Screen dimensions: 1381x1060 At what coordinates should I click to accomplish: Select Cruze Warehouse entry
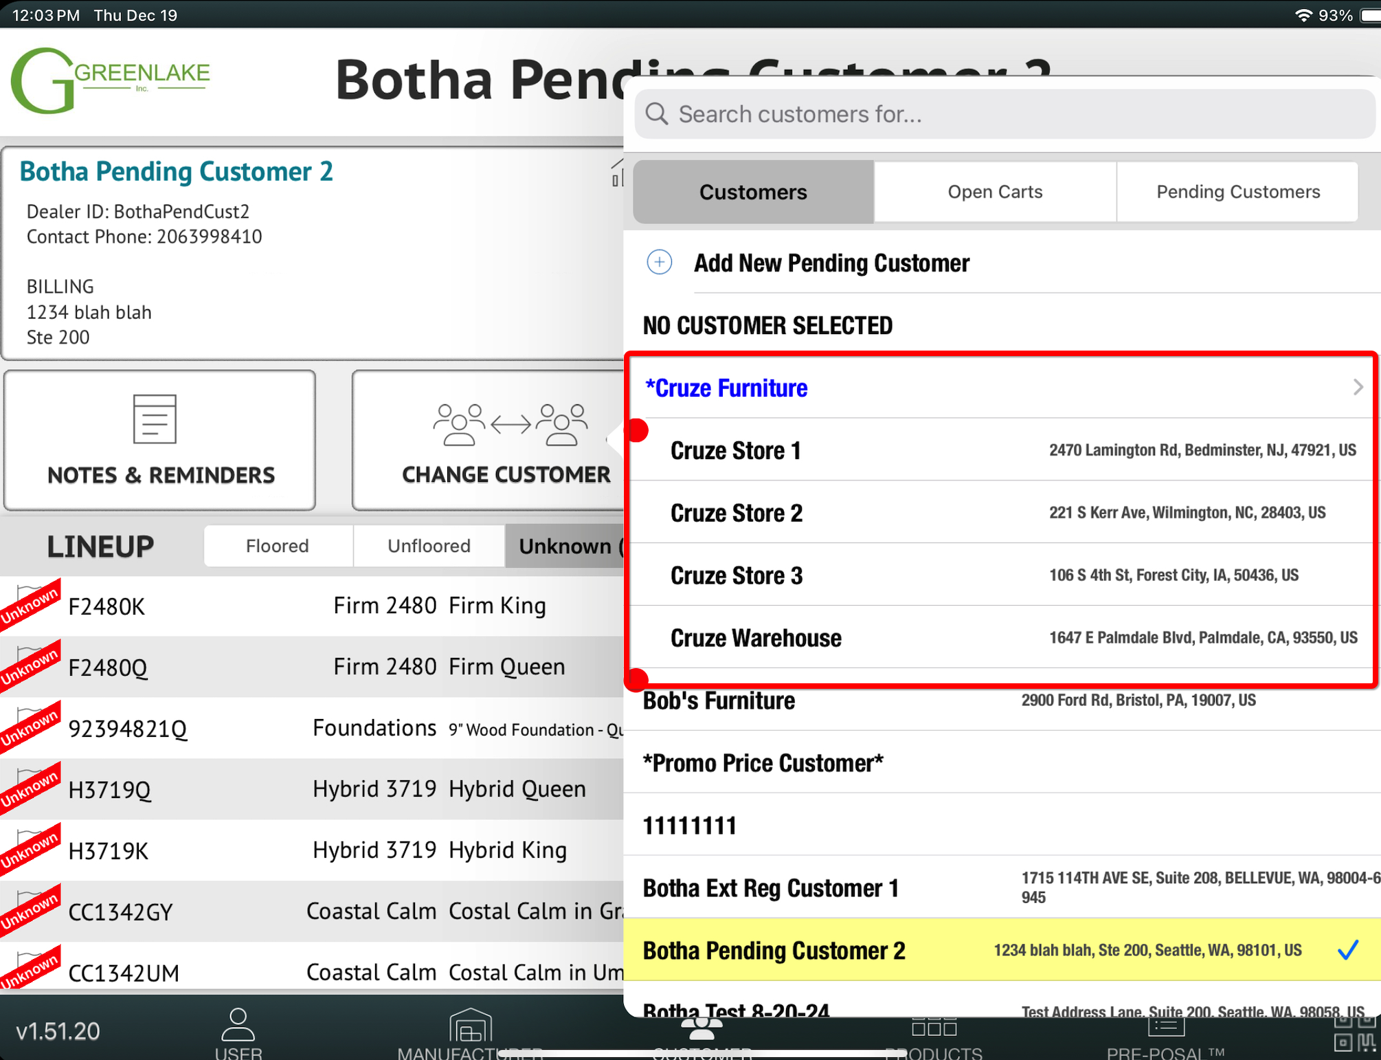click(x=756, y=638)
